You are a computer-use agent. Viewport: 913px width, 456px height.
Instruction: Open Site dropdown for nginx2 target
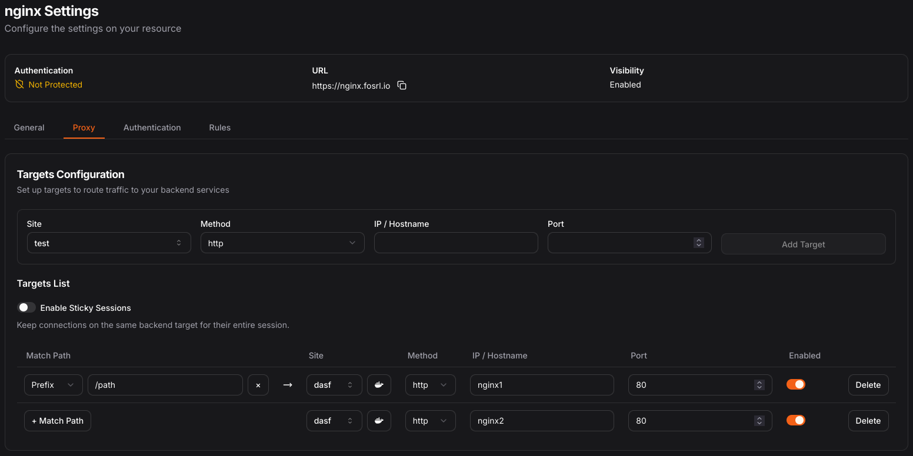(334, 421)
